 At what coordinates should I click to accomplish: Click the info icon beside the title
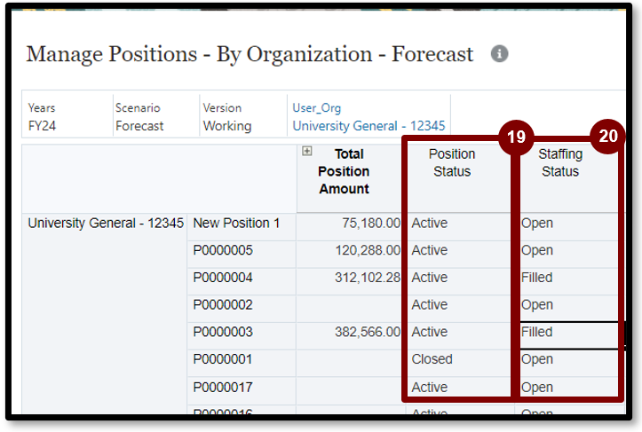500,54
